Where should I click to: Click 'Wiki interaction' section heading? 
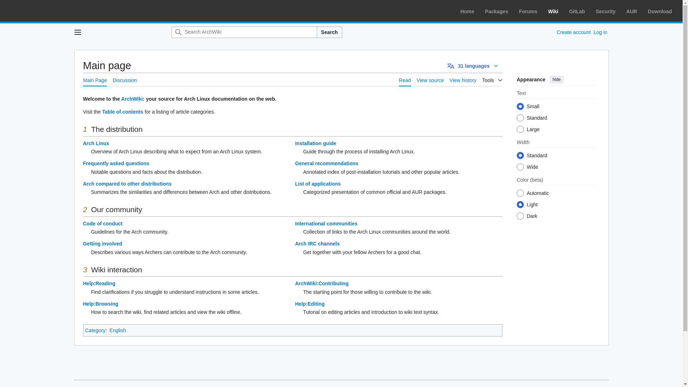(x=116, y=270)
